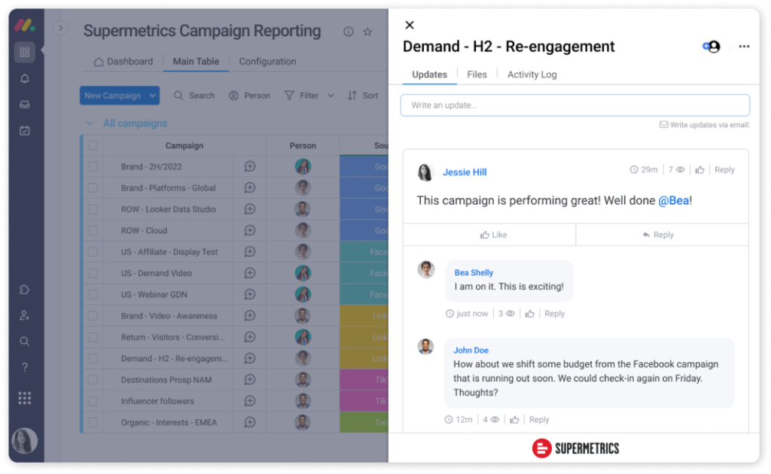Check the US - Demand Video checkbox

tap(93, 273)
